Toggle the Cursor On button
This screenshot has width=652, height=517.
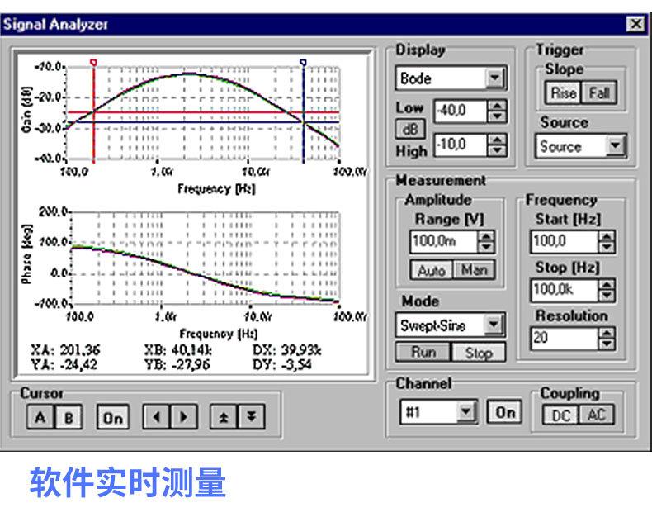tap(111, 418)
